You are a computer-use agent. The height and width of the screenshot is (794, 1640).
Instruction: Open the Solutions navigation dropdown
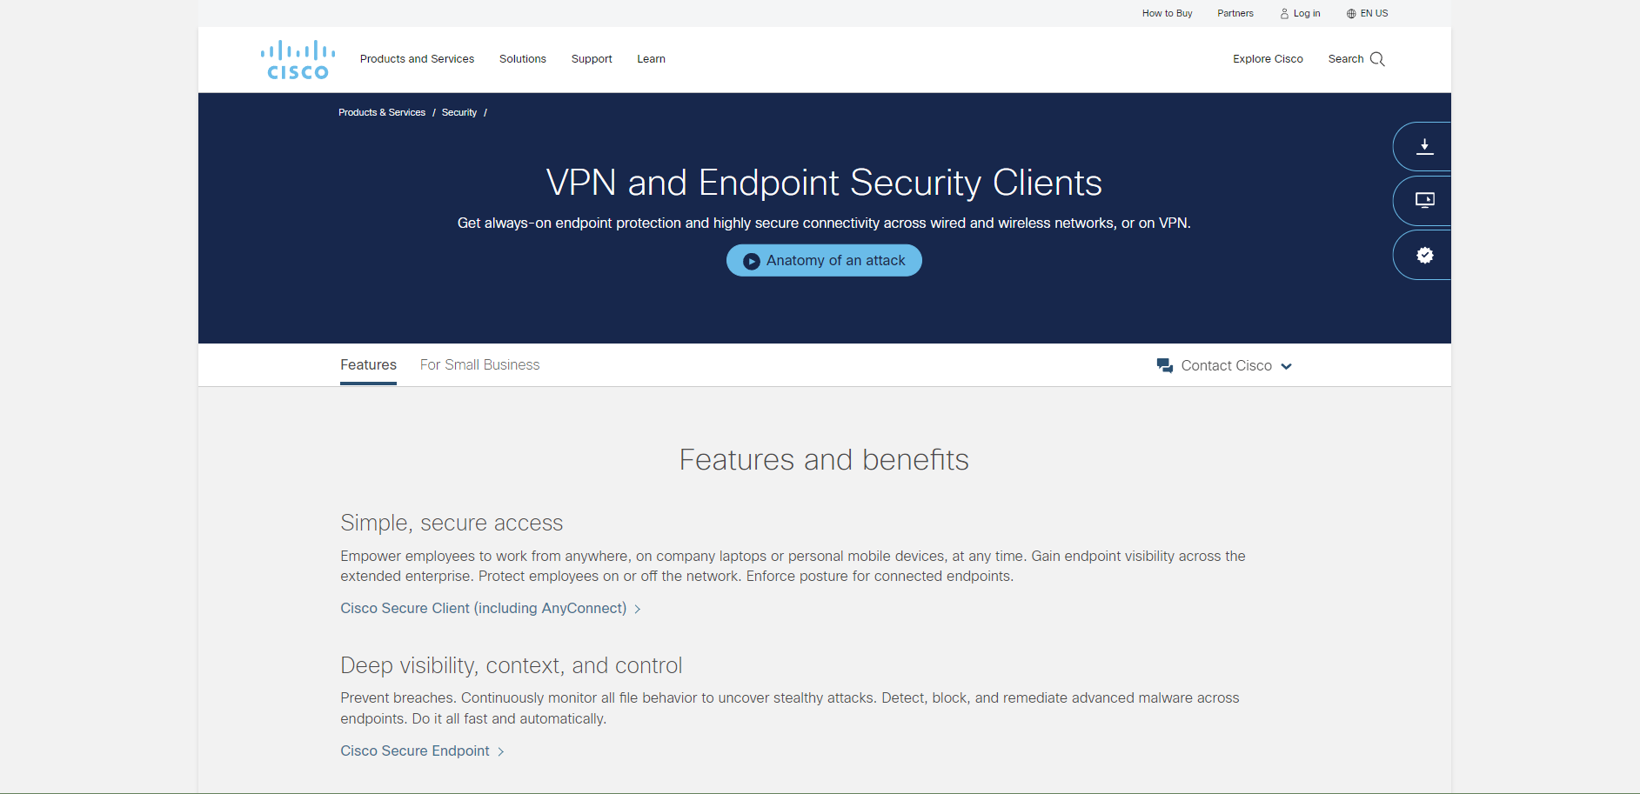[522, 58]
